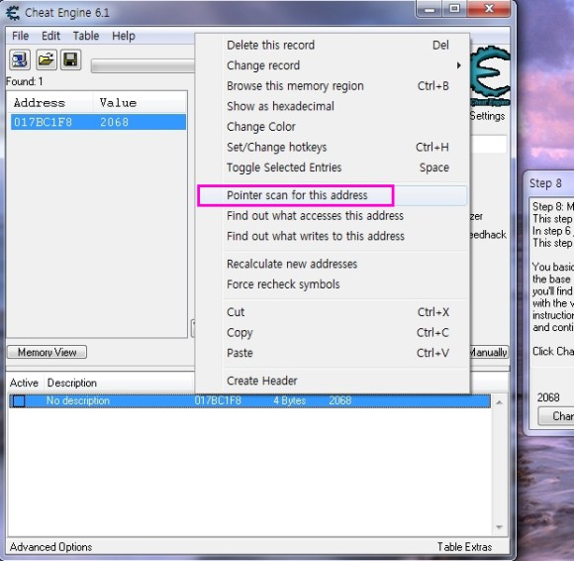Click partially hidden Add Address Manually button

489,353
